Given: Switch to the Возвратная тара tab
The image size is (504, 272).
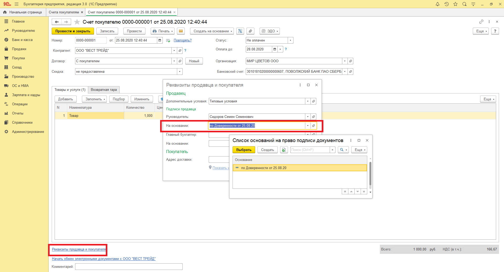Looking at the screenshot, I should point(104,90).
